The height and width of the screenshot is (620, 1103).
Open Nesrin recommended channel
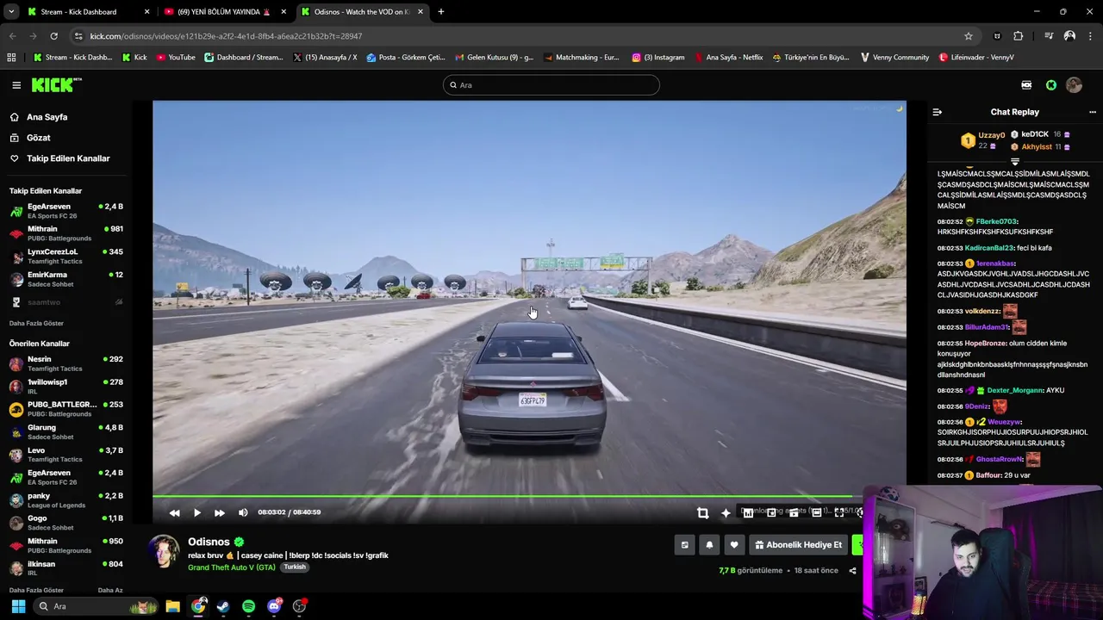click(65, 363)
